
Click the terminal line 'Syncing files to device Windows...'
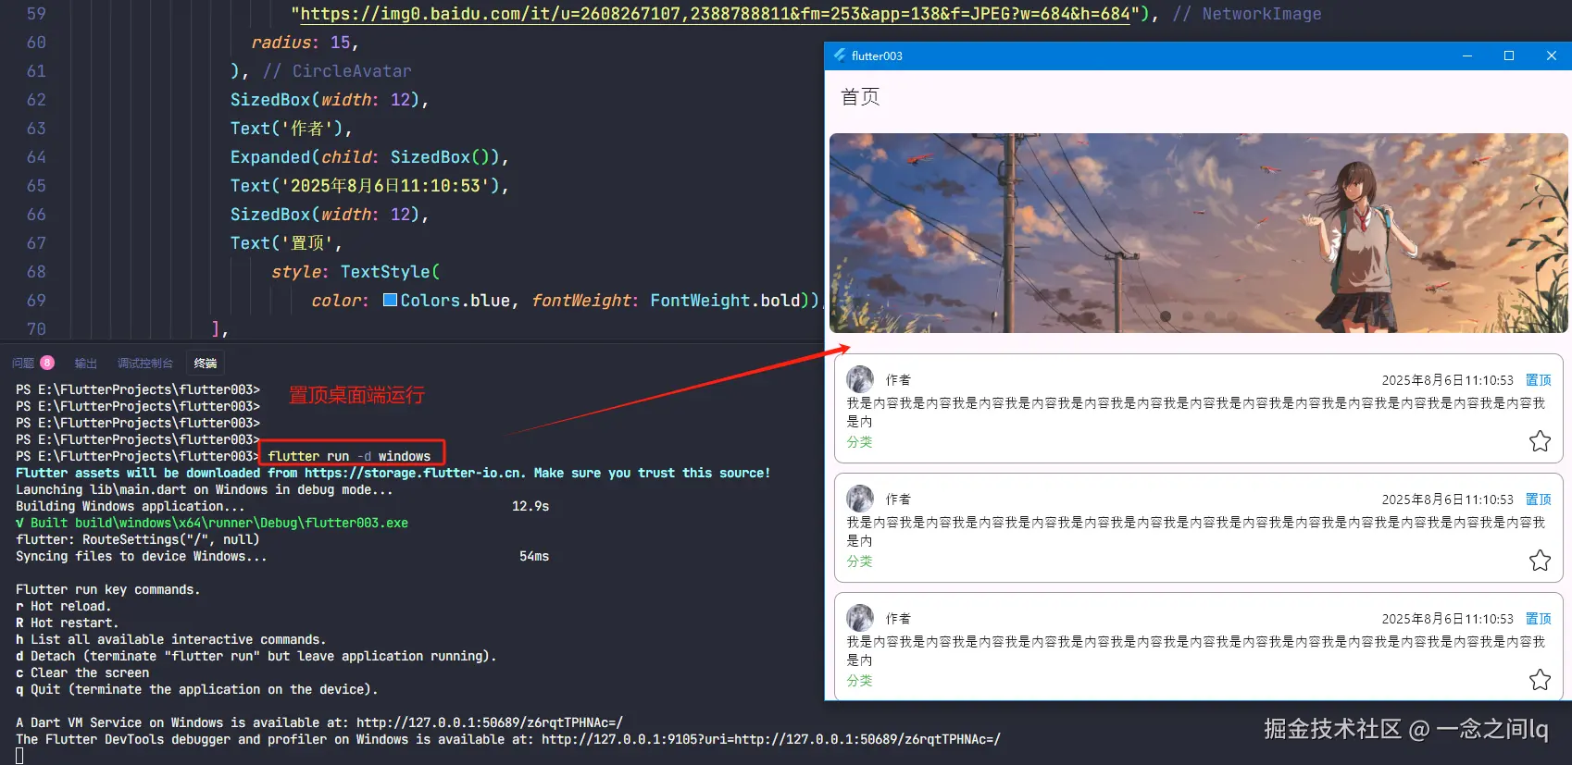point(142,557)
